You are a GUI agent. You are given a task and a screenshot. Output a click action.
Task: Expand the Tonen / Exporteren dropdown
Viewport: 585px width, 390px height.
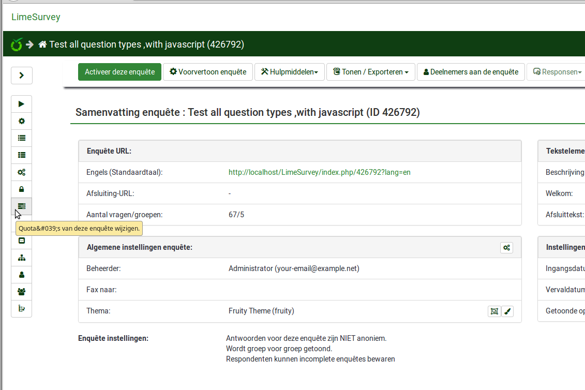[x=370, y=72]
